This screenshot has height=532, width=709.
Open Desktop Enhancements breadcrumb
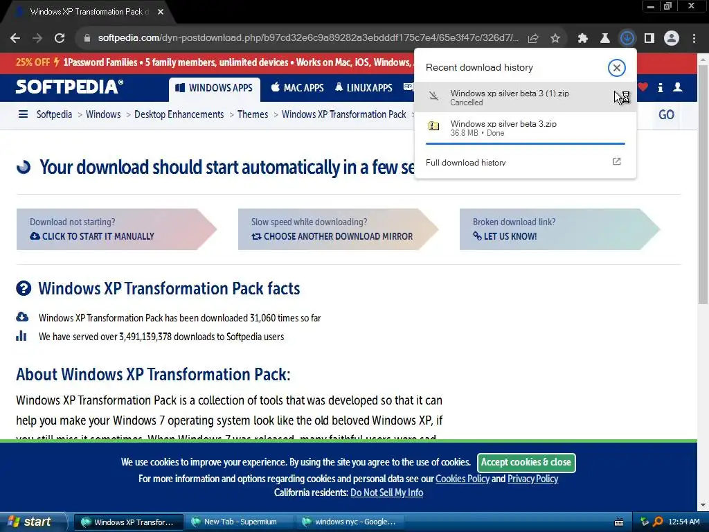point(179,114)
